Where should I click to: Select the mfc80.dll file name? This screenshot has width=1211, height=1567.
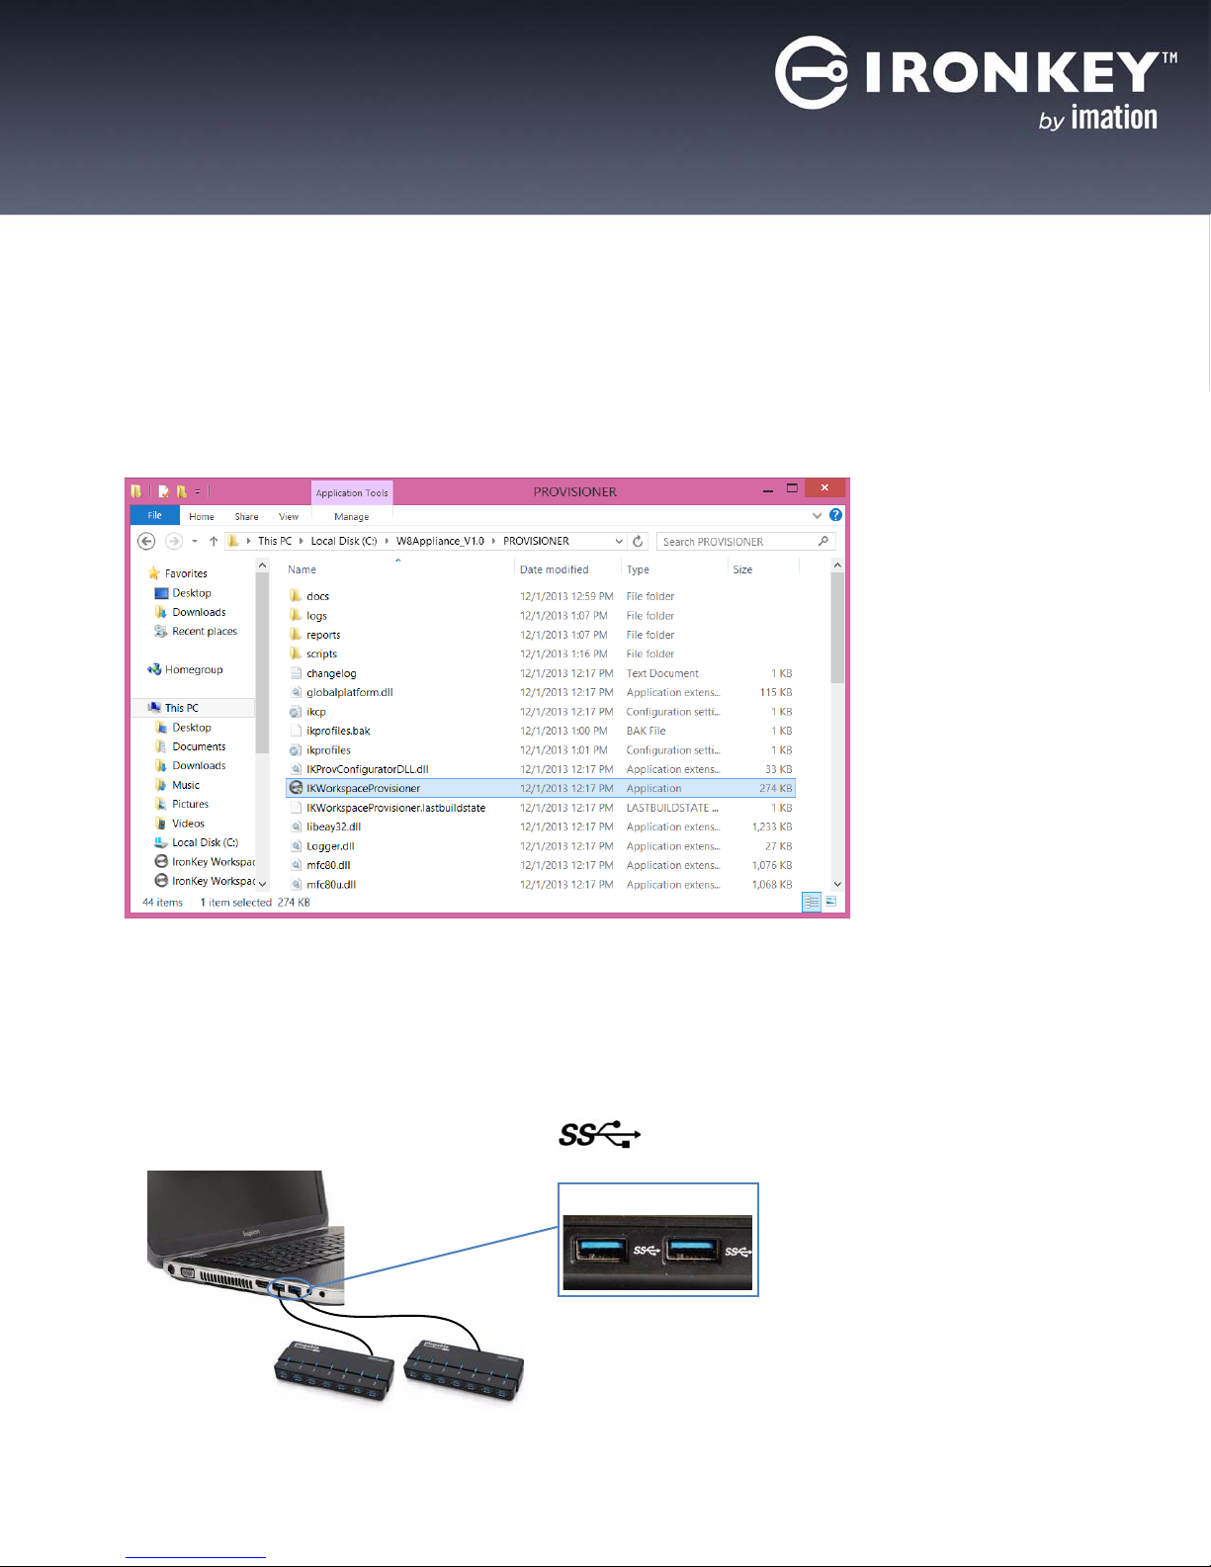click(328, 865)
